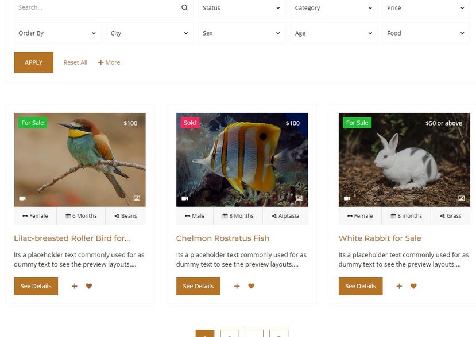Open the gallery icon on the bird image

[x=137, y=198]
